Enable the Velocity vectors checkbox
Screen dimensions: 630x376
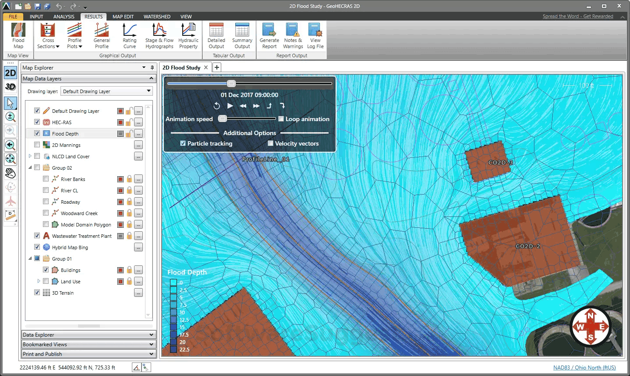pos(271,143)
